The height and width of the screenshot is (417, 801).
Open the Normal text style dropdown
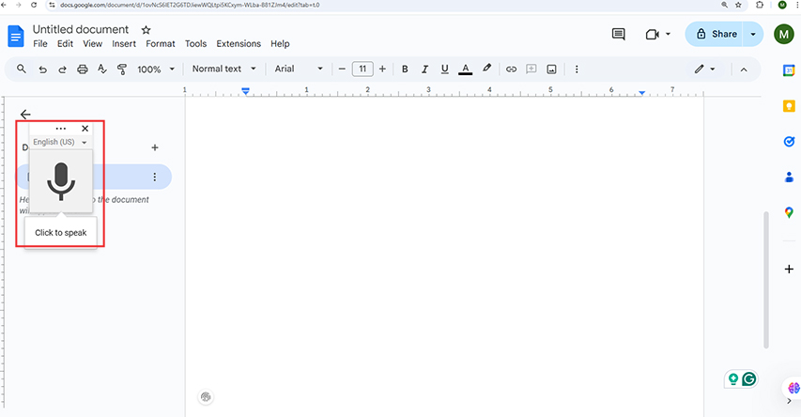click(223, 69)
